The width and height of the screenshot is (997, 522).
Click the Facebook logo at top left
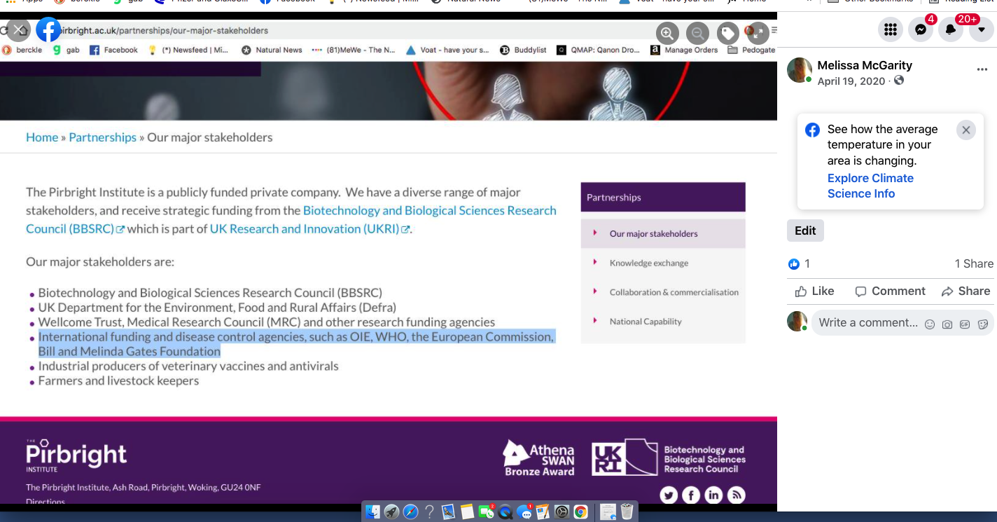(49, 30)
